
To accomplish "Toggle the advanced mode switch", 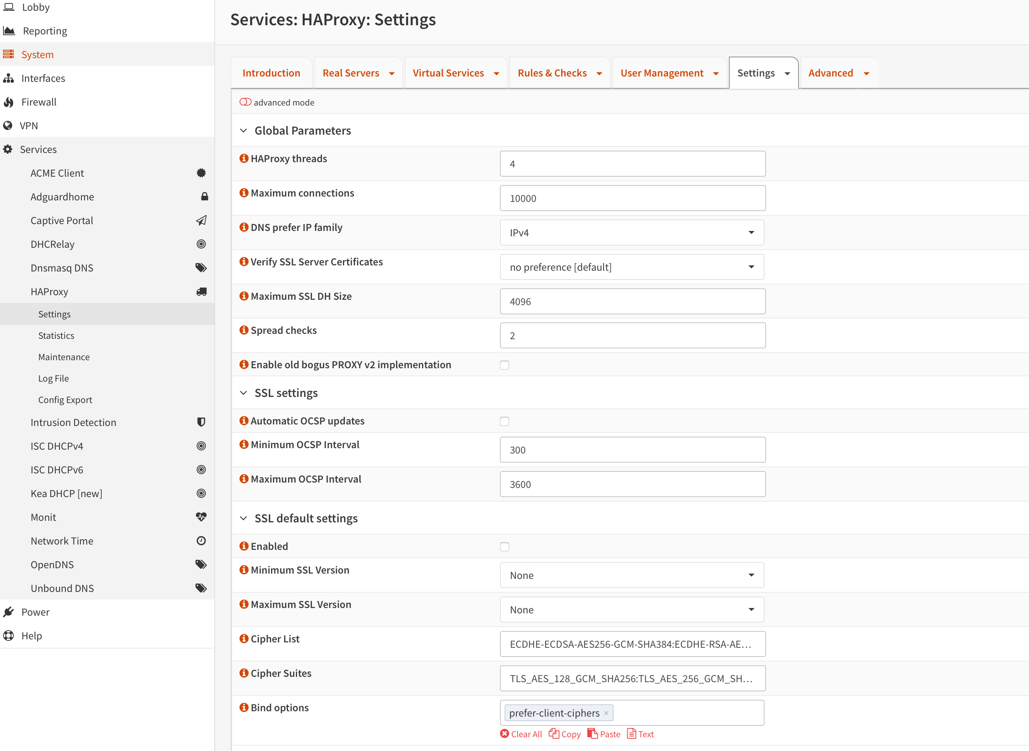I will [245, 102].
